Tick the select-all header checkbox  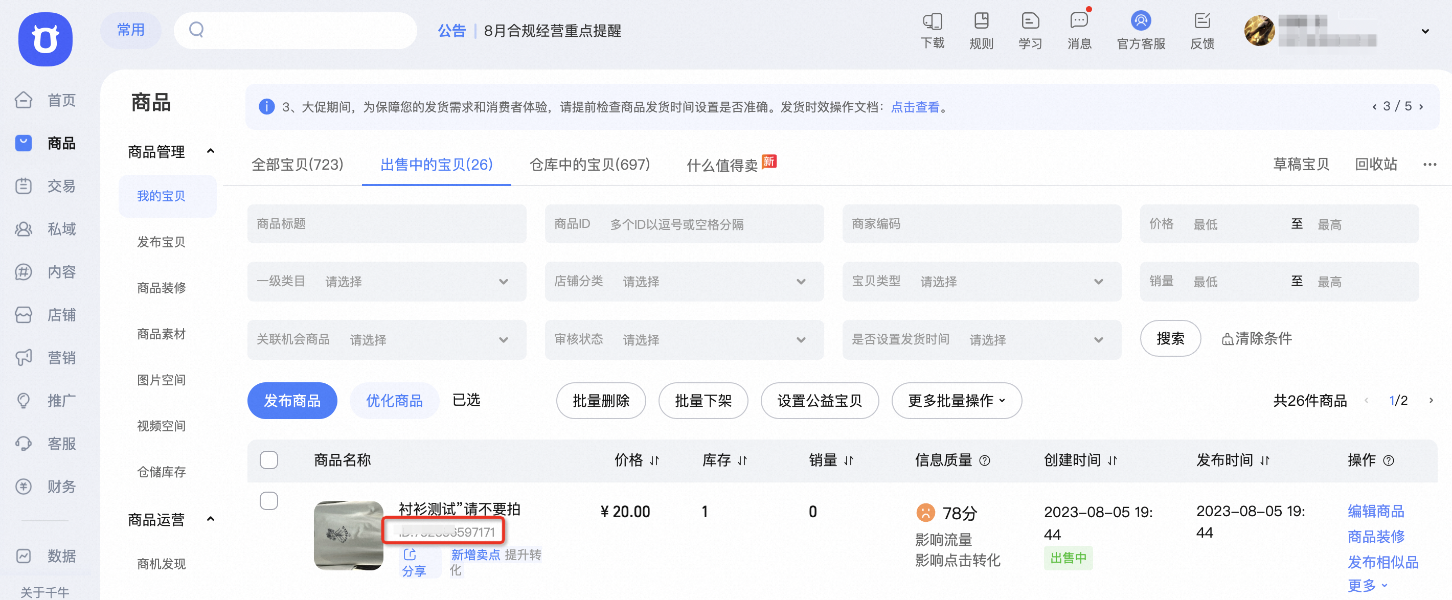(269, 460)
